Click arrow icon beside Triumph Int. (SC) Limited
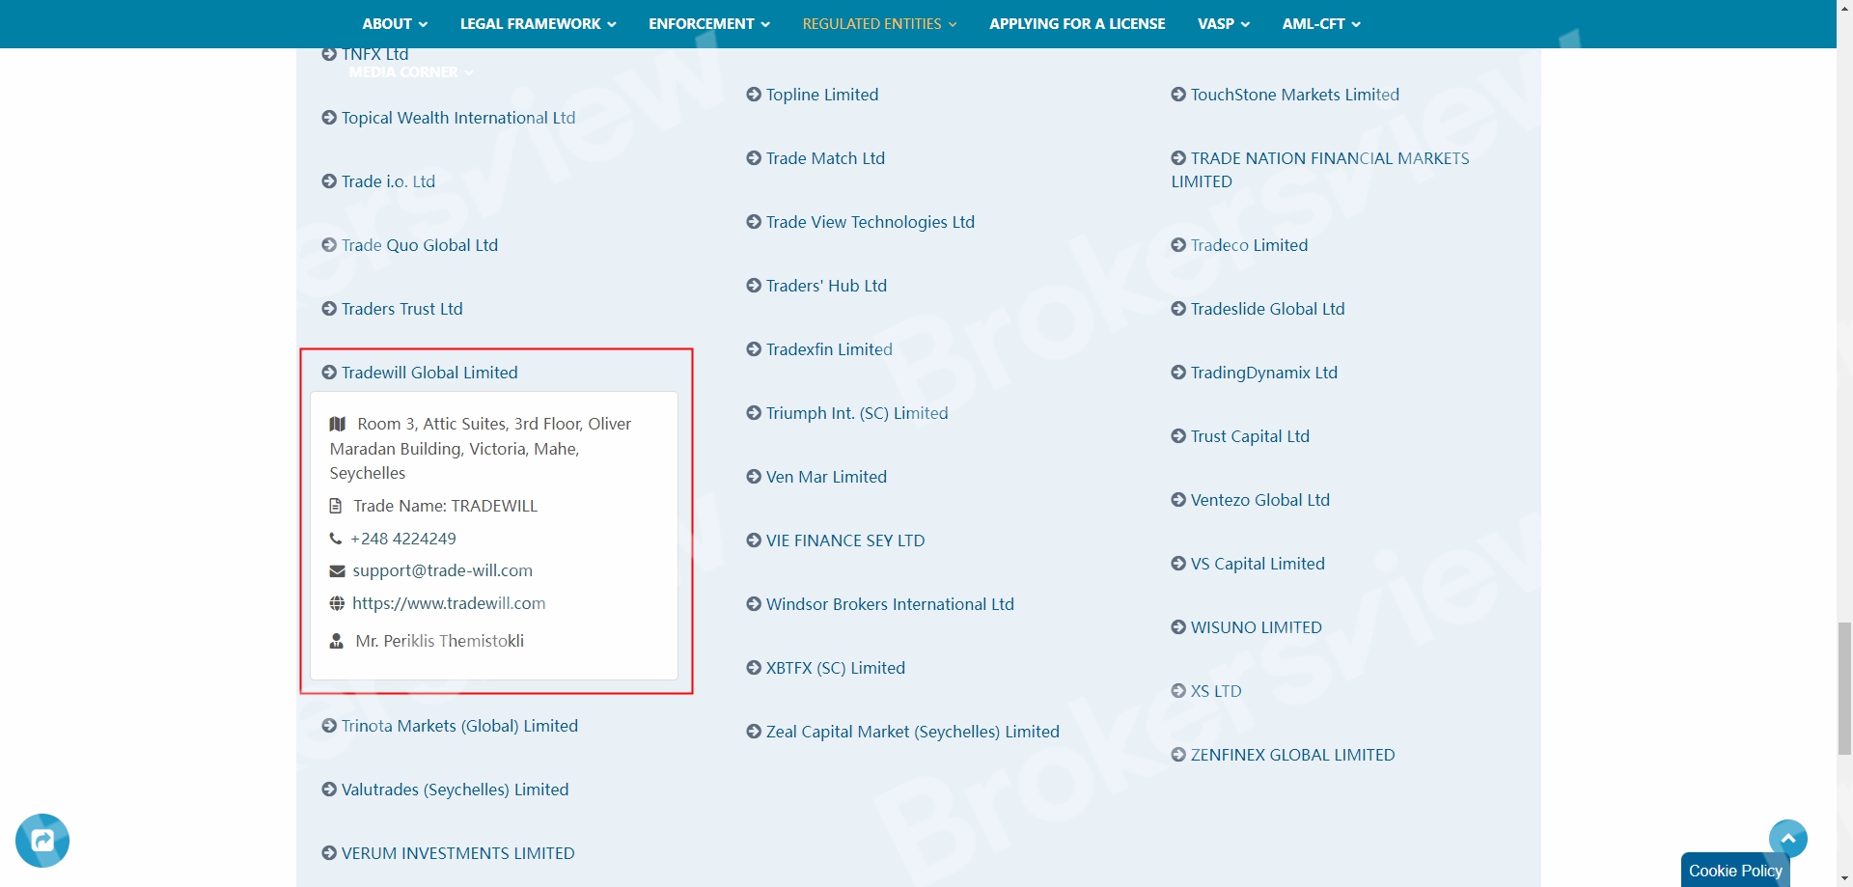 click(754, 413)
